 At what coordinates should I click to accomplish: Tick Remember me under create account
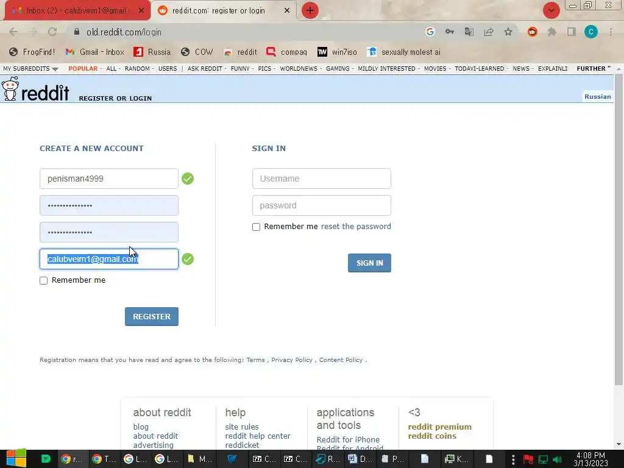click(x=43, y=280)
